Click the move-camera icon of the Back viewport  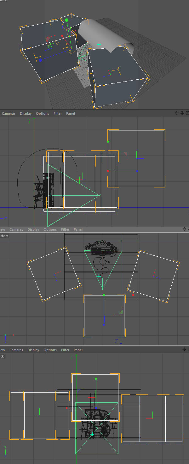coord(184,349)
